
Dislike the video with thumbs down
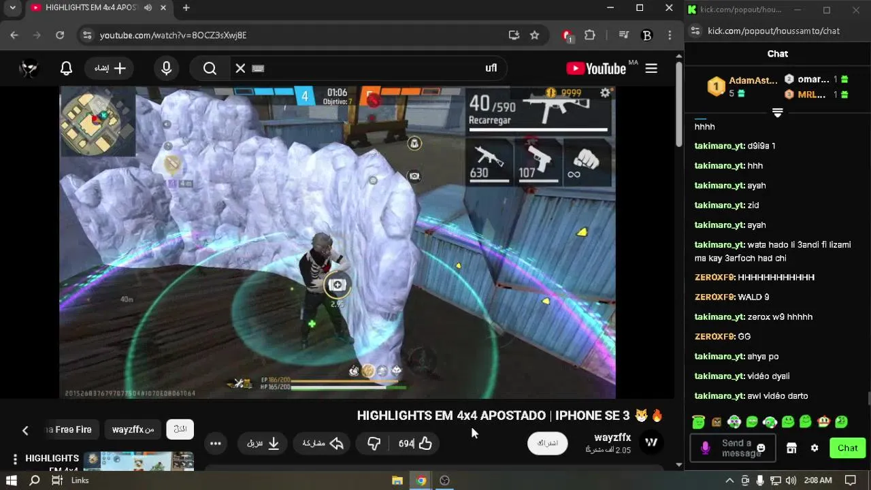pyautogui.click(x=374, y=444)
